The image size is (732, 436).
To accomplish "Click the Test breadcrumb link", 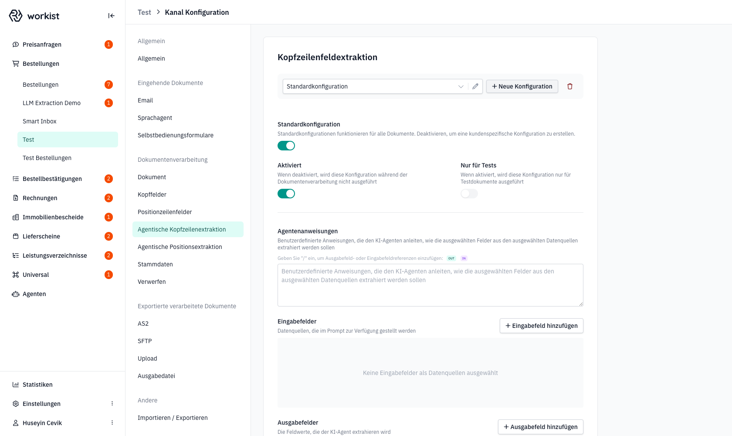I will [144, 12].
